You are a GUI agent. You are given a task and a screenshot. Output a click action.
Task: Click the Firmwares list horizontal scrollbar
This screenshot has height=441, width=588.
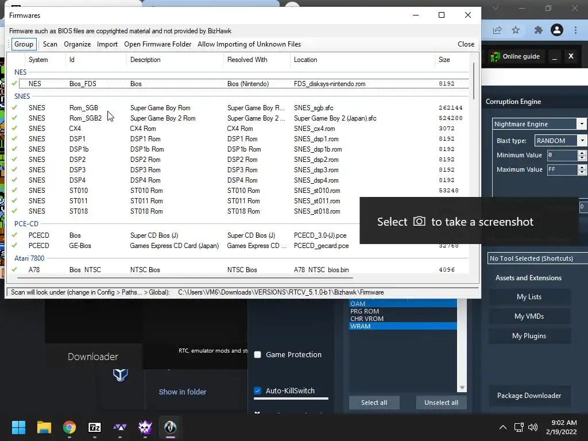[185, 278]
